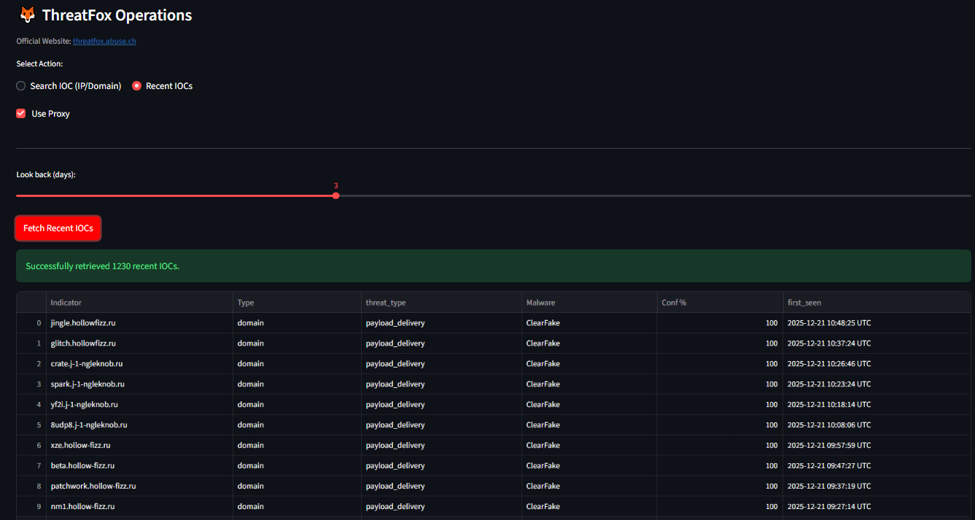Click the Look back days slider handle
975x520 pixels.
tap(335, 195)
